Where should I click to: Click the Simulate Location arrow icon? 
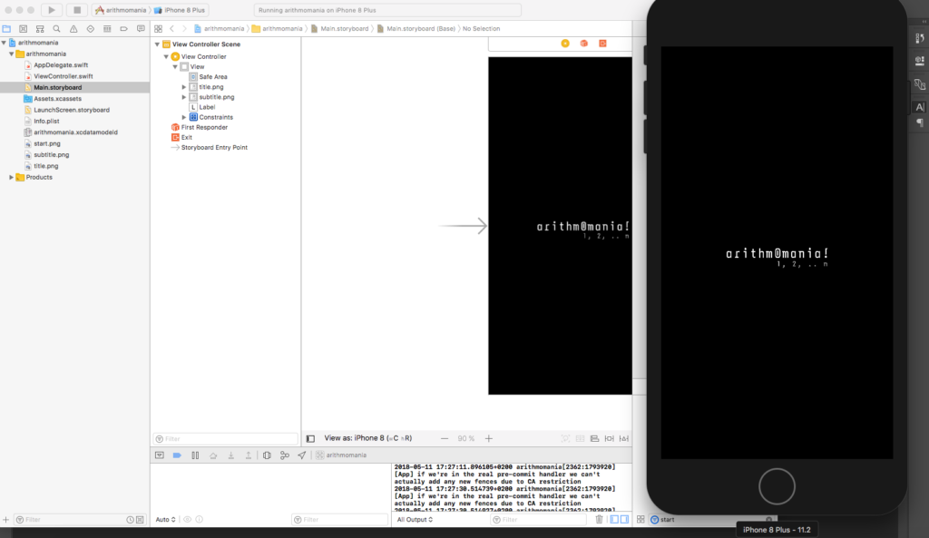[301, 455]
